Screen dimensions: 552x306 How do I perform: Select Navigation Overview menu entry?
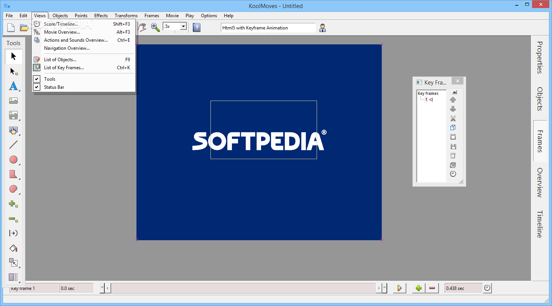pyautogui.click(x=84, y=48)
